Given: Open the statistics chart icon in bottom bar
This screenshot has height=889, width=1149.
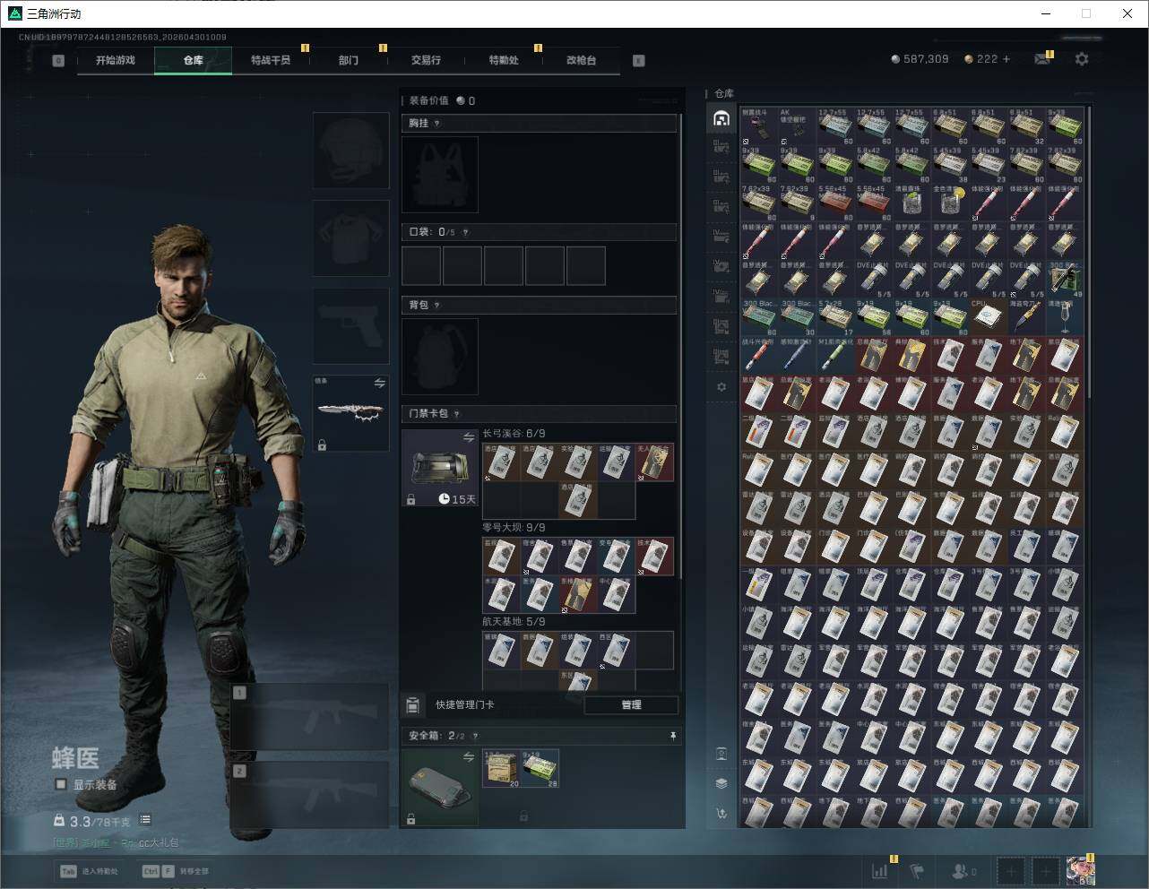Looking at the screenshot, I should 881,870.
